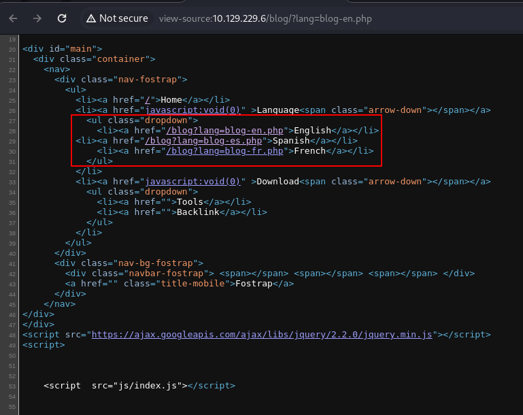Click the javascript:void(0) link beside Download
Screen dimensions: 523x415
pos(192,182)
